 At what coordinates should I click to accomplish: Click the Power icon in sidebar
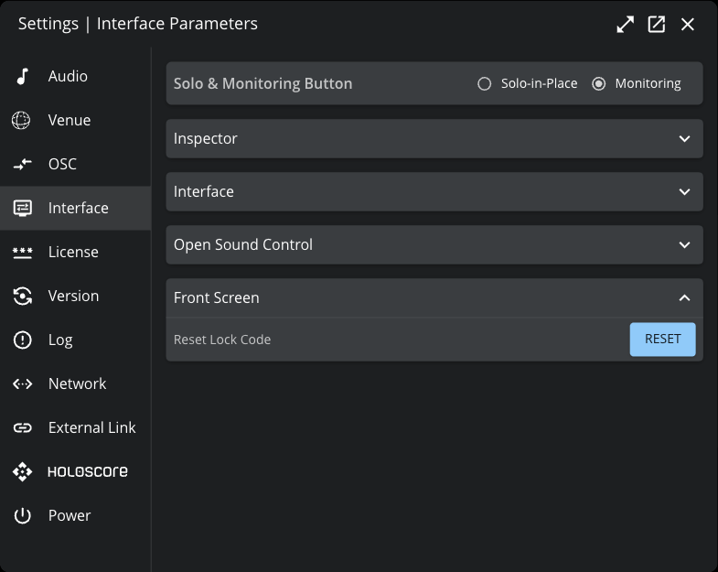point(22,515)
